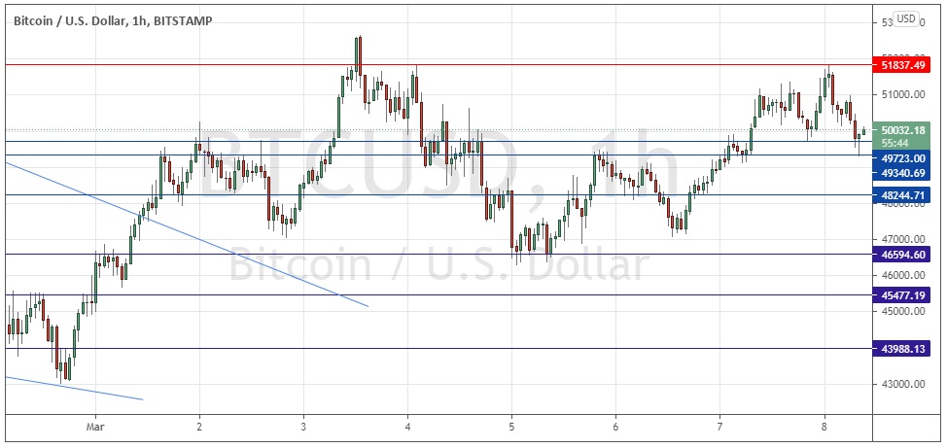Click the USD currency button
947x448 pixels.
906,18
